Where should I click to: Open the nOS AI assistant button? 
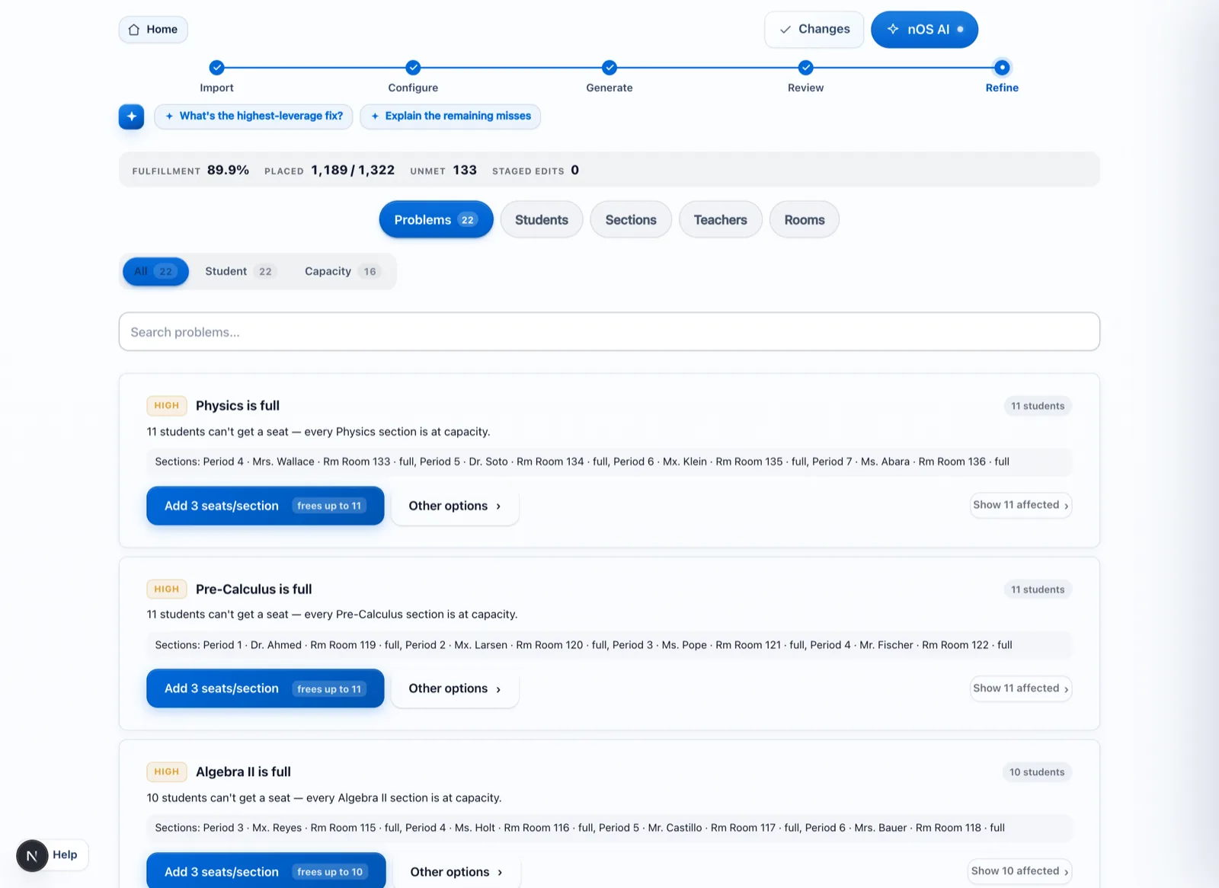pyautogui.click(x=924, y=30)
